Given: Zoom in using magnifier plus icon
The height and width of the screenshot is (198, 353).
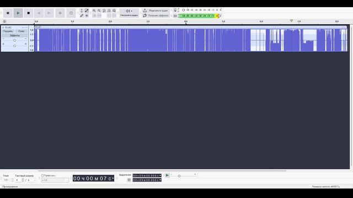Looking at the screenshot, I should click(x=94, y=10).
